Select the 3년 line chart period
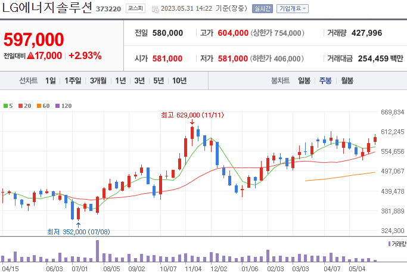This screenshot has height=273, width=407. tap(139, 81)
